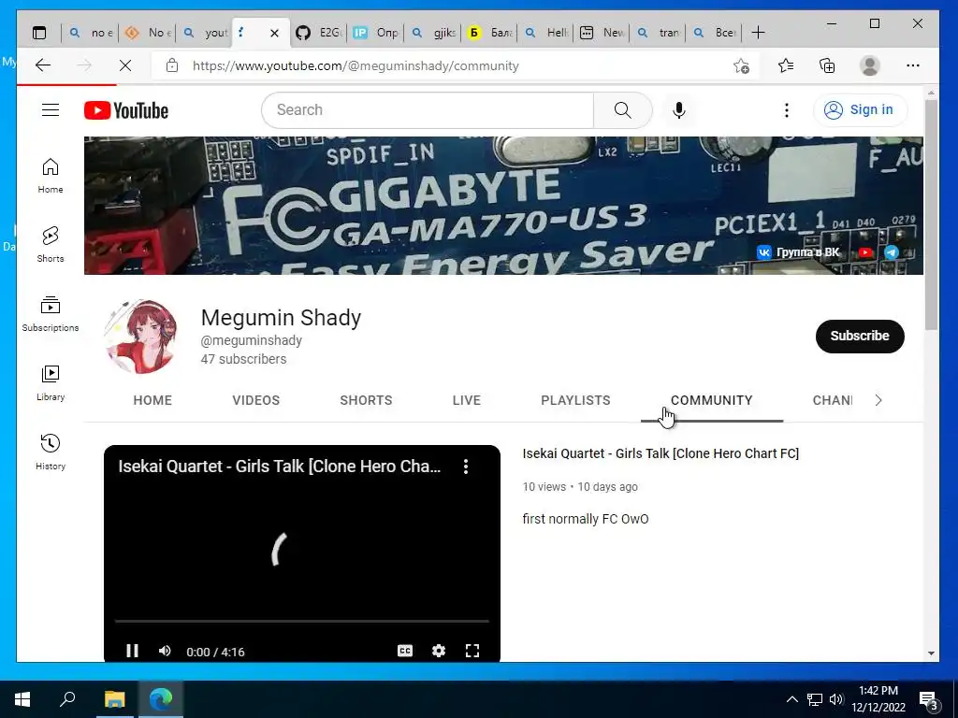Viewport: 958px width, 718px height.
Task: Select the COMMUNITY channel tab
Action: [712, 400]
